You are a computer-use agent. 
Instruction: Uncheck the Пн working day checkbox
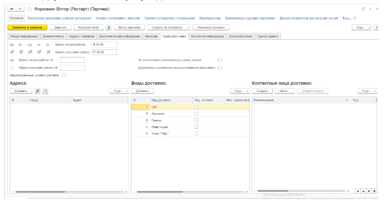click(x=12, y=52)
